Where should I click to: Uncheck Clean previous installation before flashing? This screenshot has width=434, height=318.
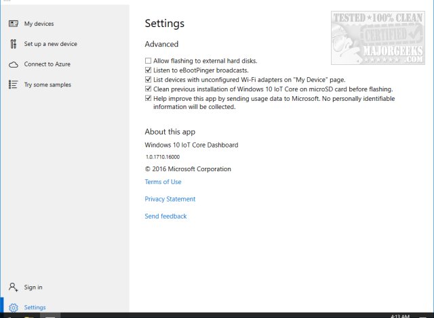tap(148, 89)
